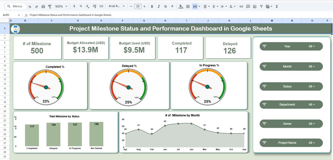Toggle strikethrough formatting
The height and width of the screenshot is (160, 333).
pos(165,6)
